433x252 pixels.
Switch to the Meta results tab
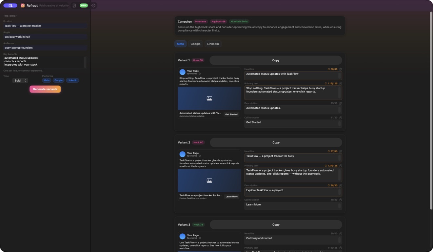(180, 44)
